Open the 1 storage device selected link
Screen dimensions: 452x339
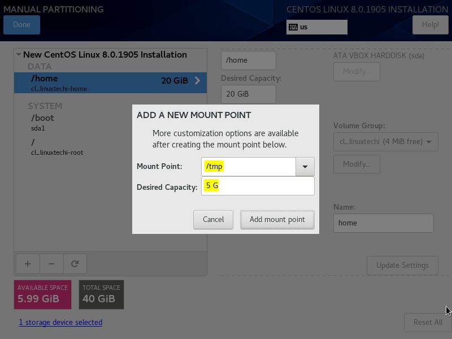coord(60,322)
